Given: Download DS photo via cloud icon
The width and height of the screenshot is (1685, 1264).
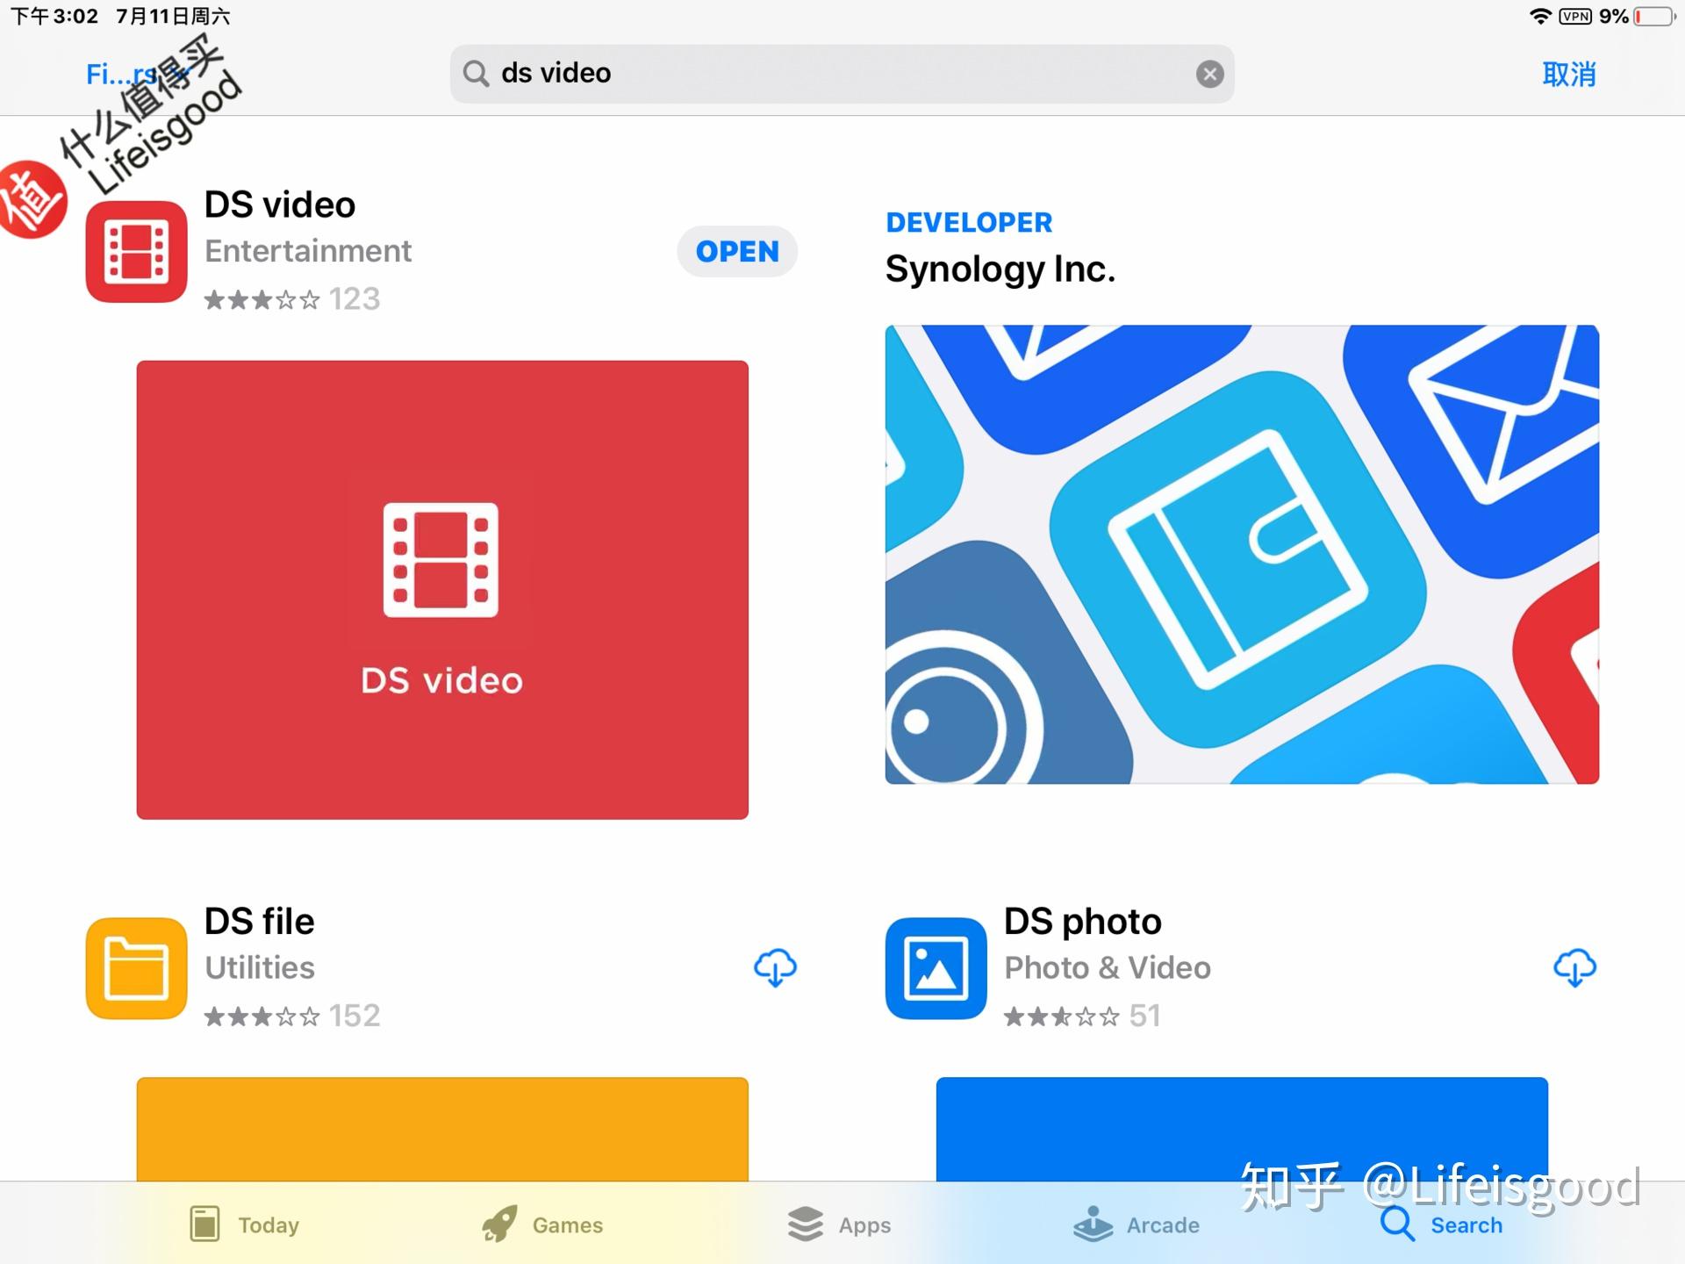Looking at the screenshot, I should (x=1574, y=967).
